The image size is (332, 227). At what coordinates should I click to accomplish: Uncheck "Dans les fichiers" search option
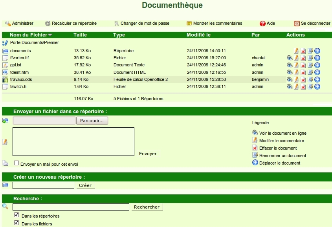pyautogui.click(x=17, y=223)
